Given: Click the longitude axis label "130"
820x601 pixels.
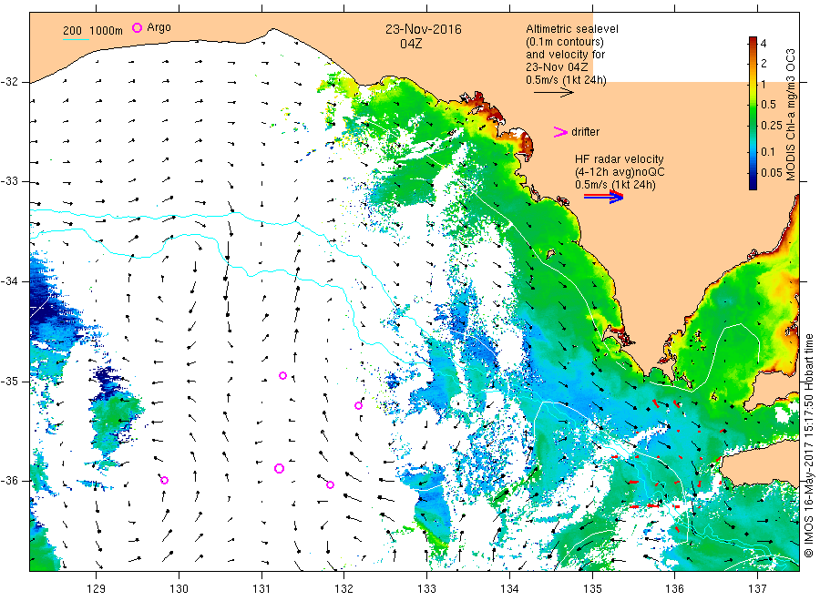Looking at the screenshot, I should click(x=179, y=588).
